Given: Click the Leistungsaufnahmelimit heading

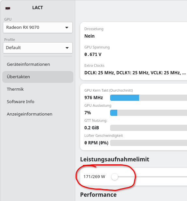Looking at the screenshot, I should 115,159.
